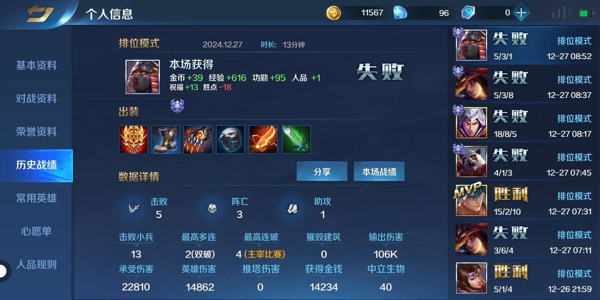Tap the back arrow icon
The height and width of the screenshot is (300, 600).
[40, 13]
